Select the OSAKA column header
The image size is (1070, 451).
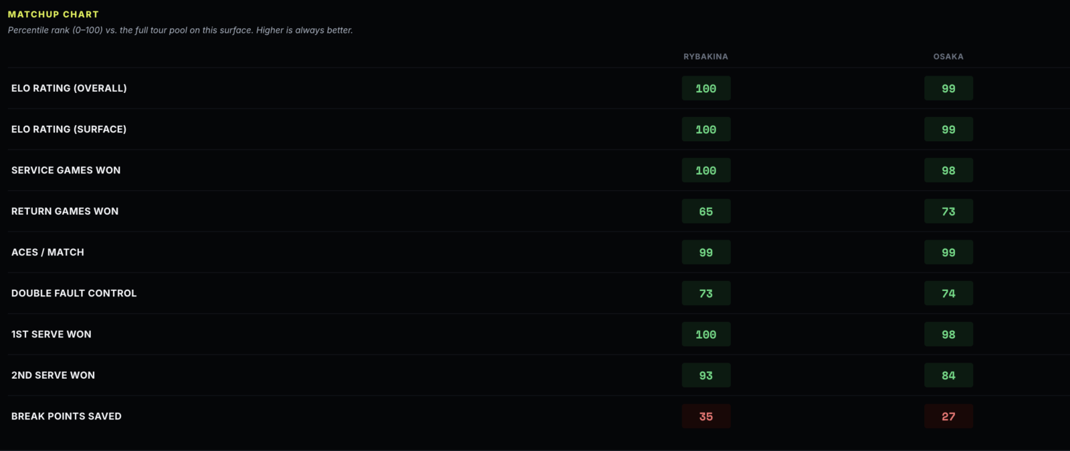(948, 57)
